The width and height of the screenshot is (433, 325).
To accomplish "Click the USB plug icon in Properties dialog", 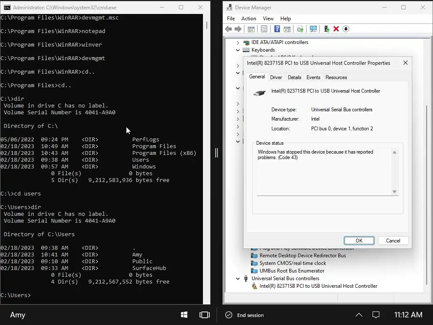I will 259,93.
